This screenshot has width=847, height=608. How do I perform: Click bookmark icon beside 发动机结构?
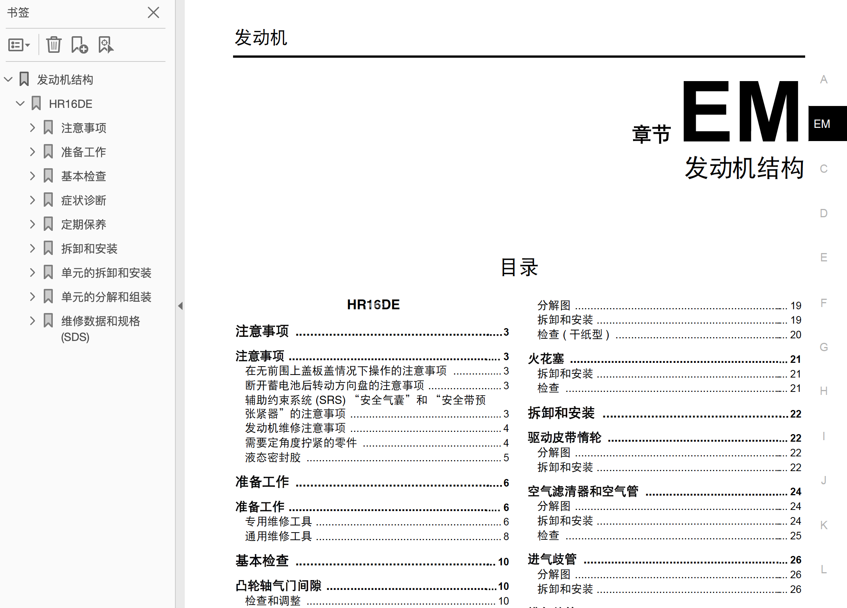tap(24, 79)
